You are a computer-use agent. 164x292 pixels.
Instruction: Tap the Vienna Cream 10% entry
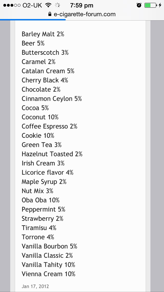coord(48,274)
